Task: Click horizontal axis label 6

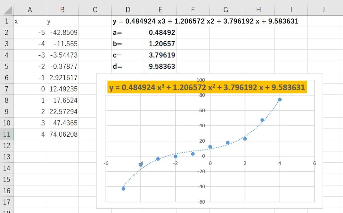Action: coord(314,163)
